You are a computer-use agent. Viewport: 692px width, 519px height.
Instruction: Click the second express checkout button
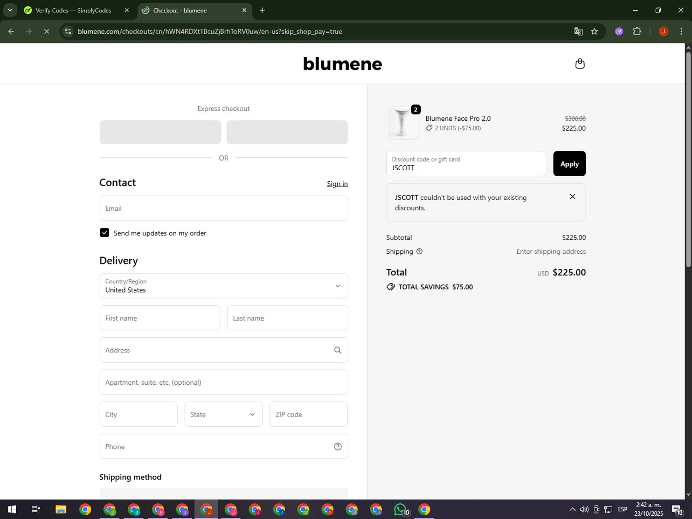coord(287,132)
